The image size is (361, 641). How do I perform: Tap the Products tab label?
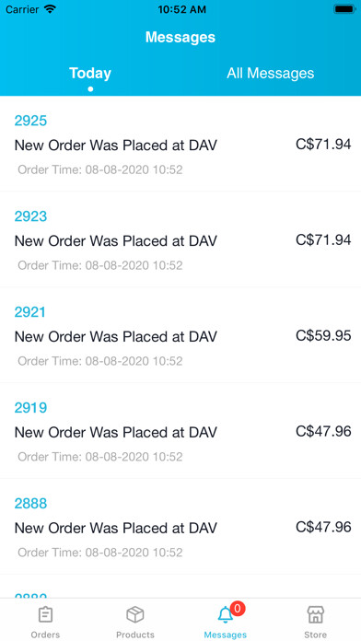[x=135, y=635]
